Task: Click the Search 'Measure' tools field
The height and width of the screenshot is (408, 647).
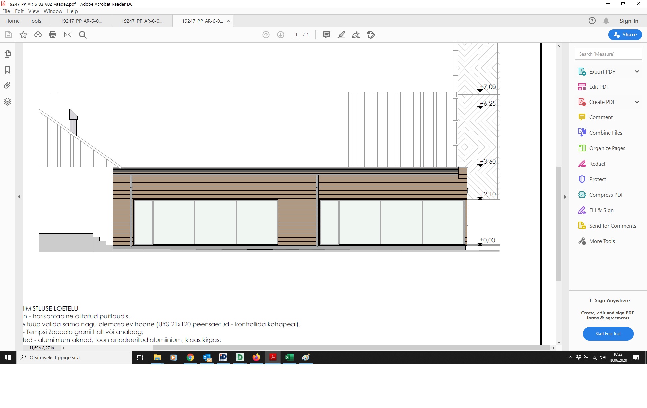Action: pyautogui.click(x=608, y=54)
